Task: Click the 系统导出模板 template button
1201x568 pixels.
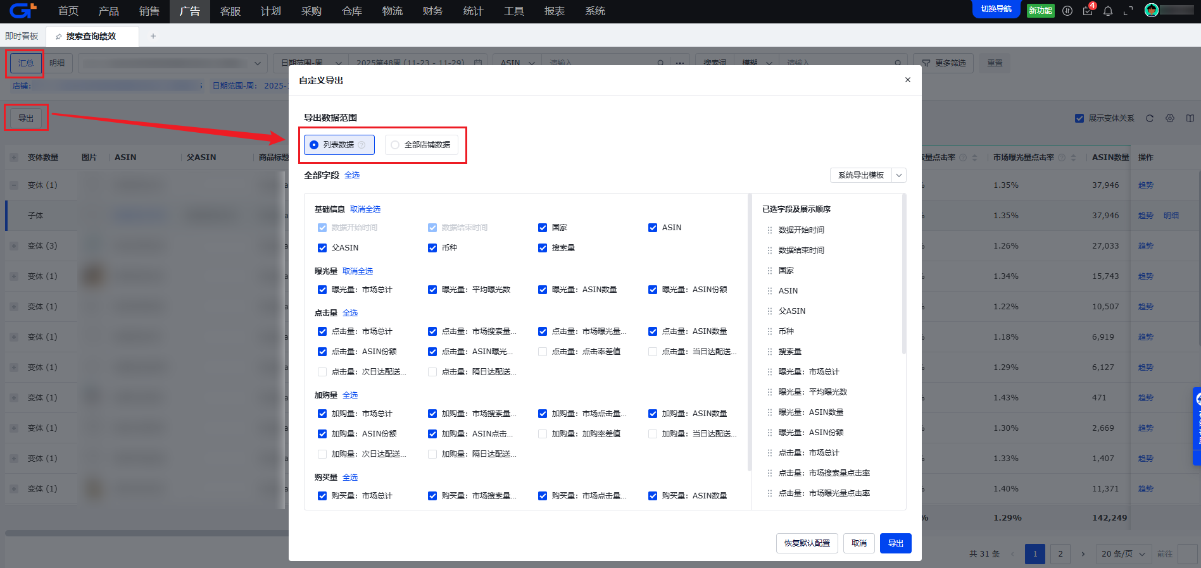Action: [x=860, y=175]
